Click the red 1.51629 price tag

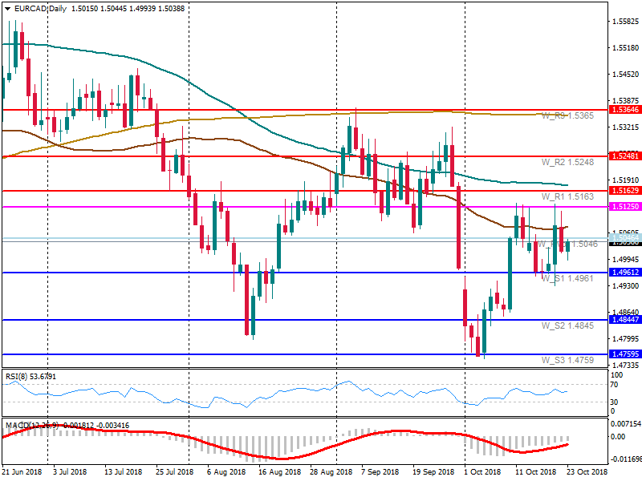tap(624, 191)
